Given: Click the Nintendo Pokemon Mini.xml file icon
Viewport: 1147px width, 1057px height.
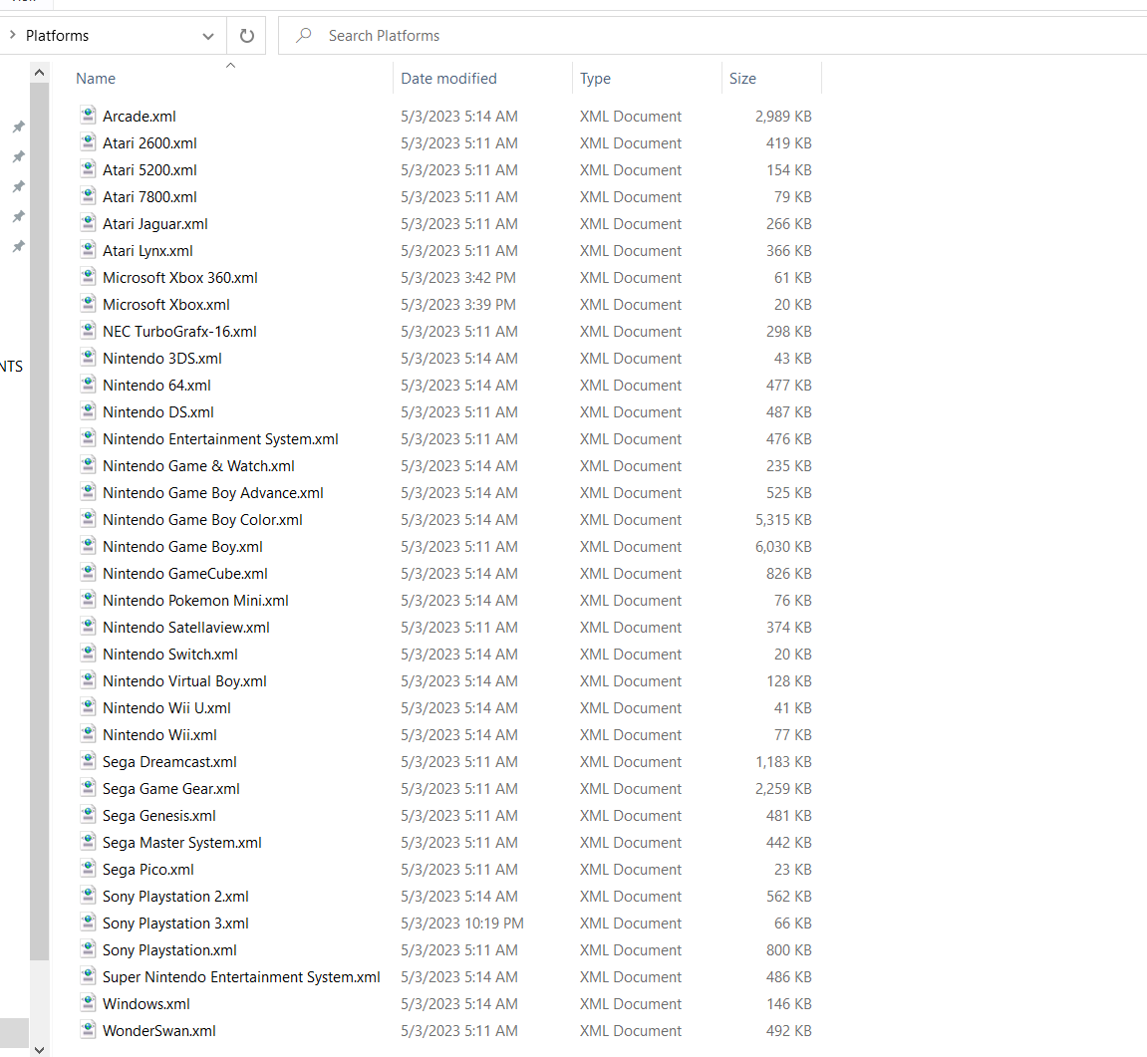Looking at the screenshot, I should pos(88,600).
